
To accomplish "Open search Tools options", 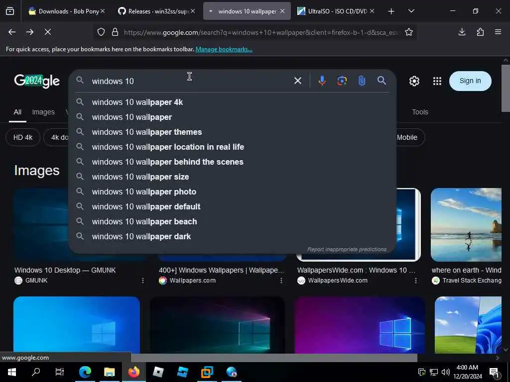I will tap(420, 112).
